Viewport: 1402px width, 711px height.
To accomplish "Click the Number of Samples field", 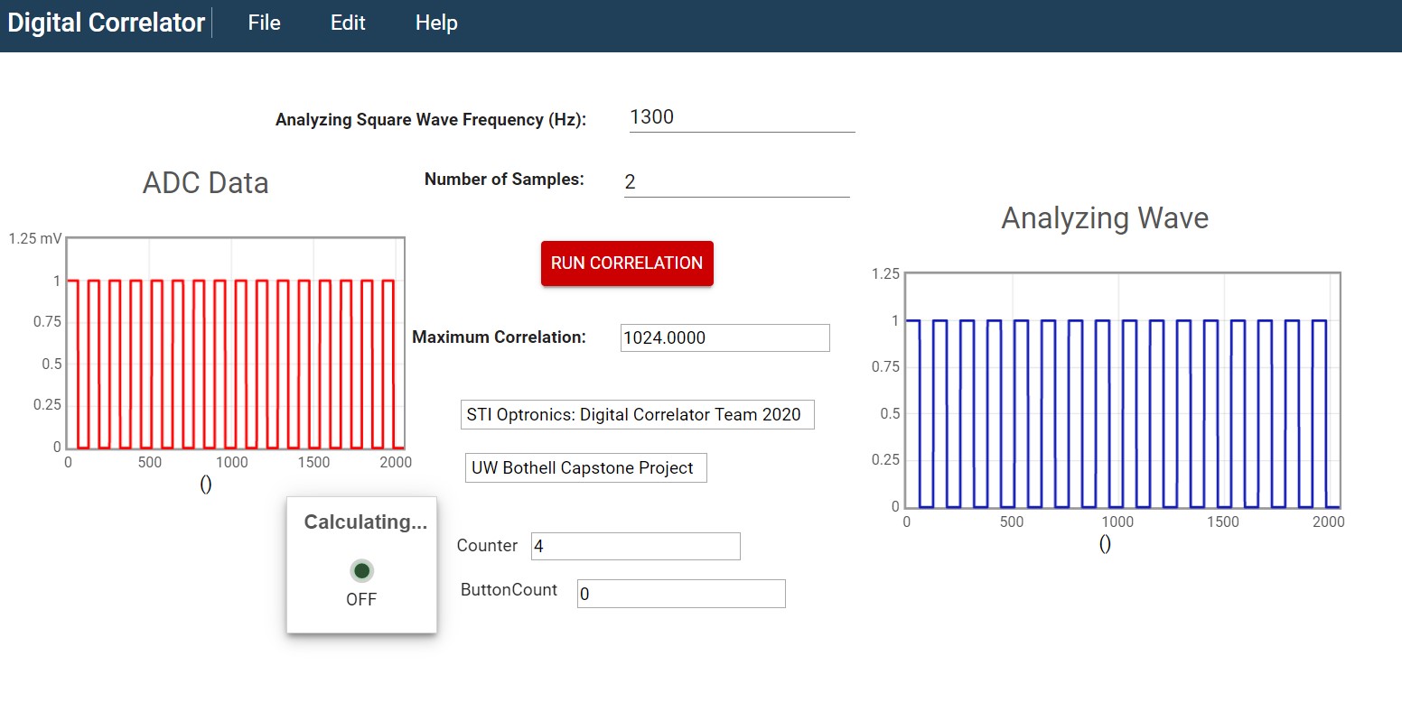I will click(736, 182).
